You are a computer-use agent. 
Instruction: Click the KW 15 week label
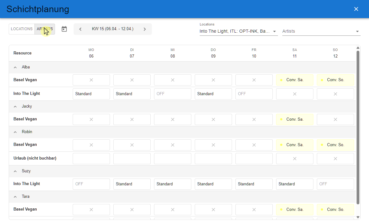(112, 29)
